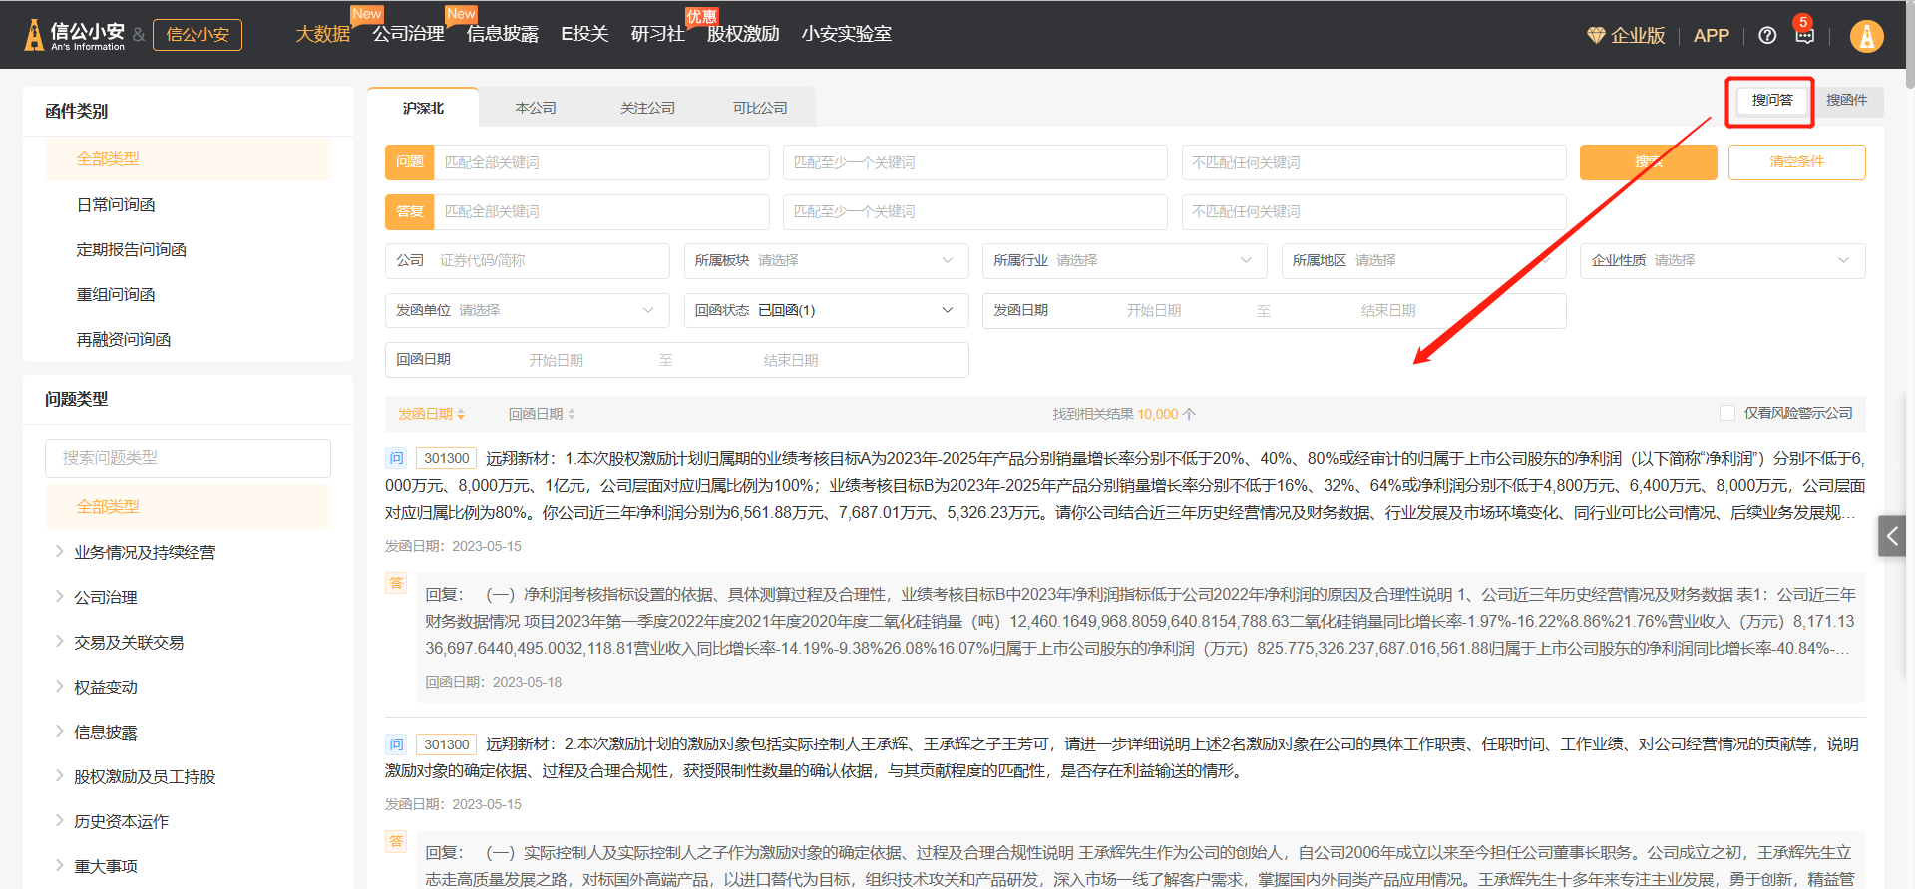Click the help question mark icon
This screenshot has height=889, width=1915.
(1766, 36)
